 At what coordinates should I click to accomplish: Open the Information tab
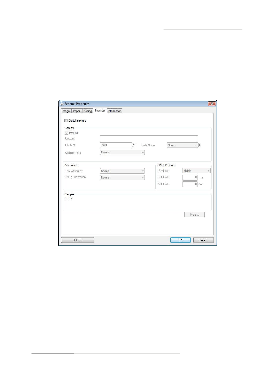(x=114, y=111)
